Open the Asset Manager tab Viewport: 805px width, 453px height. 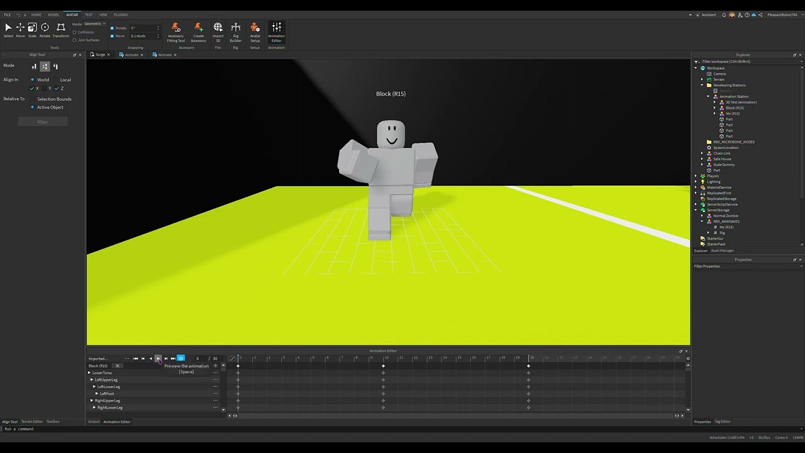tap(722, 250)
